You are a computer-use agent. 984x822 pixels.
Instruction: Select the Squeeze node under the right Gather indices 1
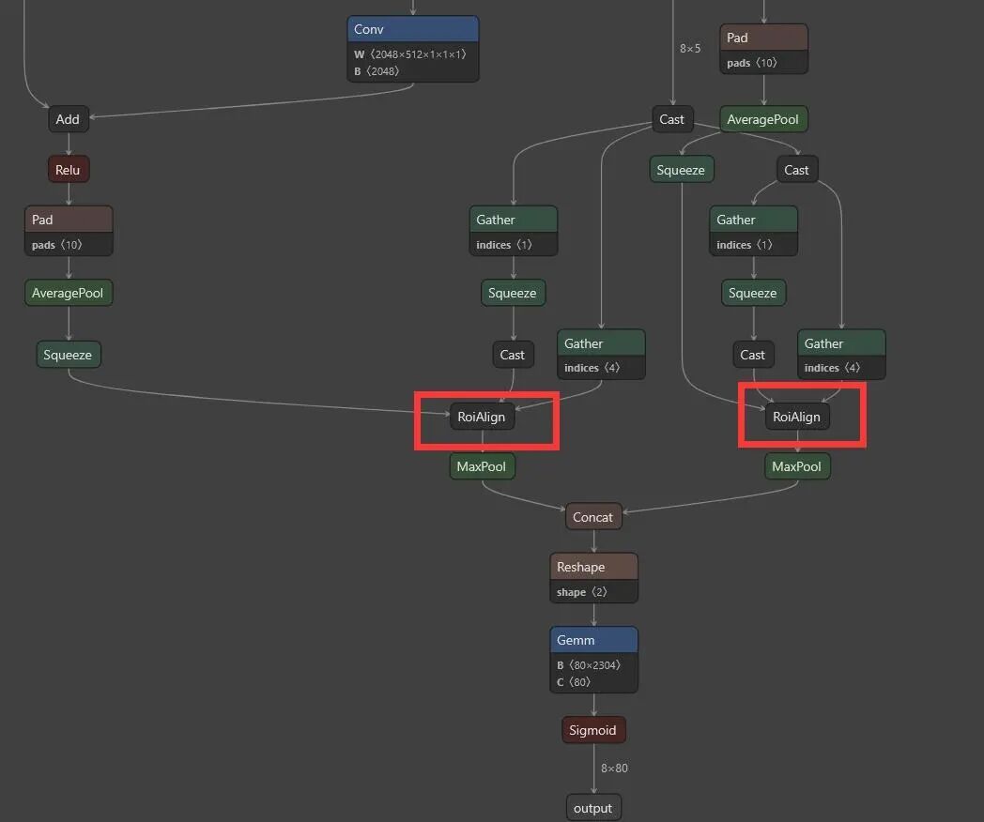[754, 293]
